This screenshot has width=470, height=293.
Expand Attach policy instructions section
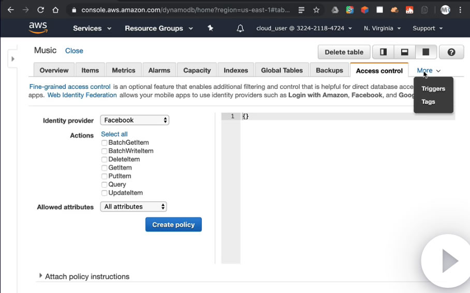click(41, 276)
